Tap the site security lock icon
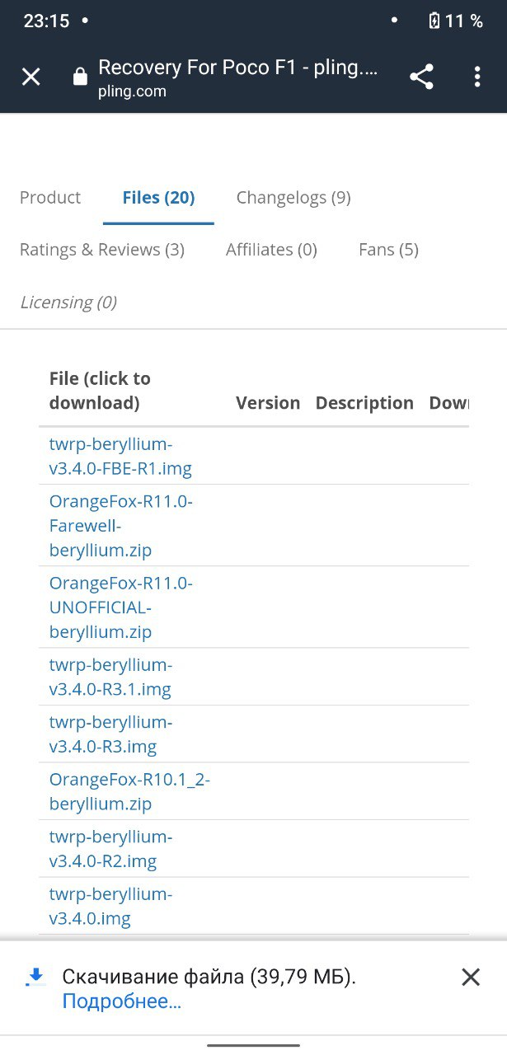Viewport: 507px width, 1055px height. 80,77
